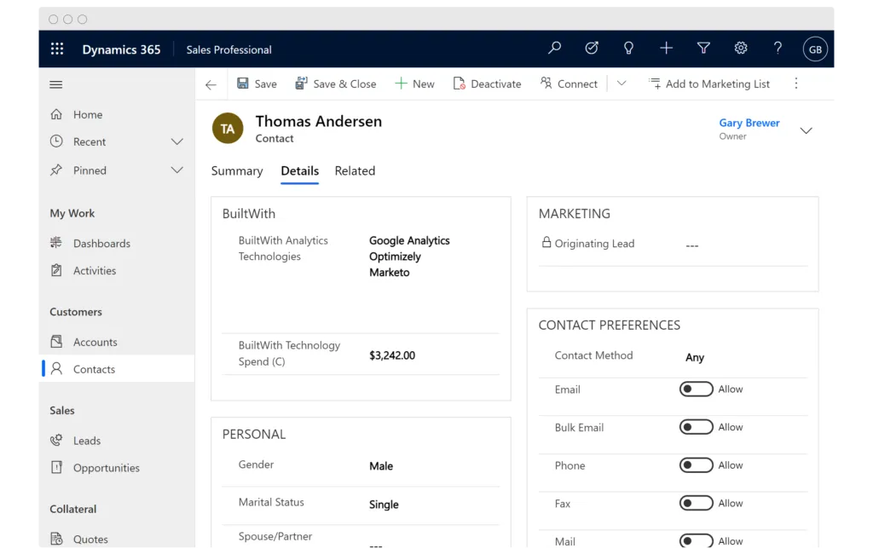Click the advanced find filter icon
The width and height of the screenshot is (873, 554).
coord(703,49)
